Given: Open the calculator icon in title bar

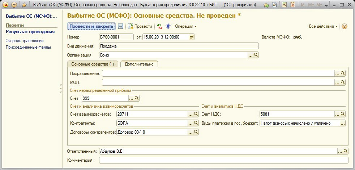Looking at the screenshot, I should (285, 5).
